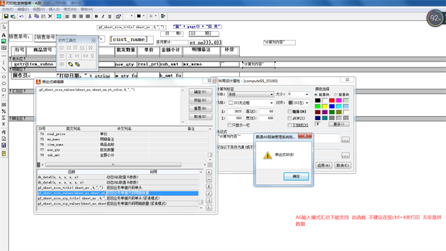Select the diagonal line tool in the left sidebar
446x251 pixels.
click(x=3, y=69)
